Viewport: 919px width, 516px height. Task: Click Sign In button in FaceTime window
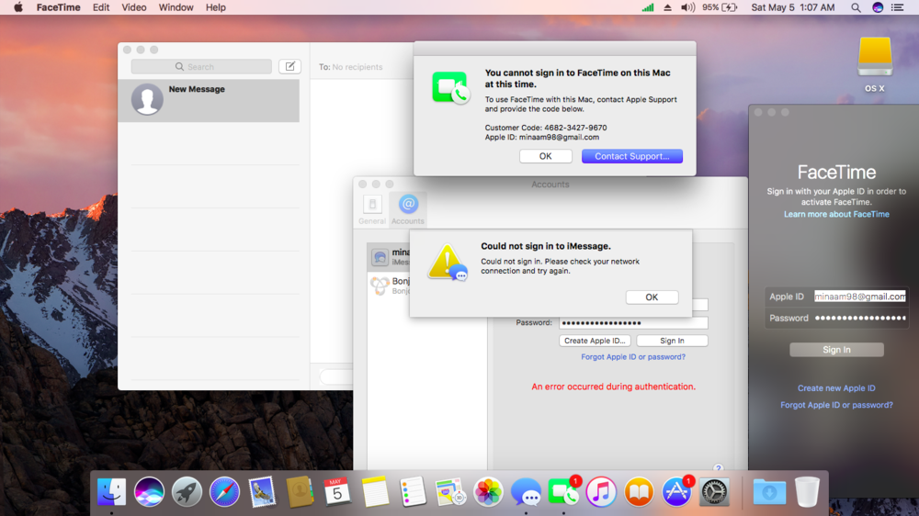tap(836, 350)
